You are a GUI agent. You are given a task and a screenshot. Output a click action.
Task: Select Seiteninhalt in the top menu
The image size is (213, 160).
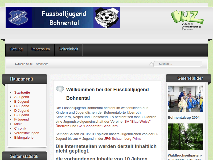point(68,49)
